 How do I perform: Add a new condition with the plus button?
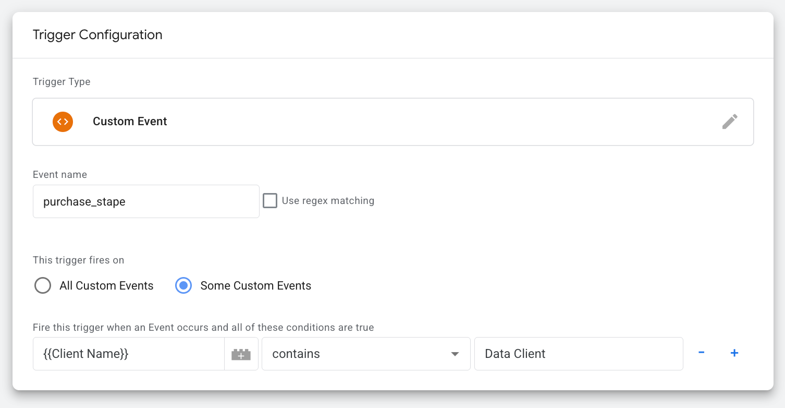click(x=734, y=353)
